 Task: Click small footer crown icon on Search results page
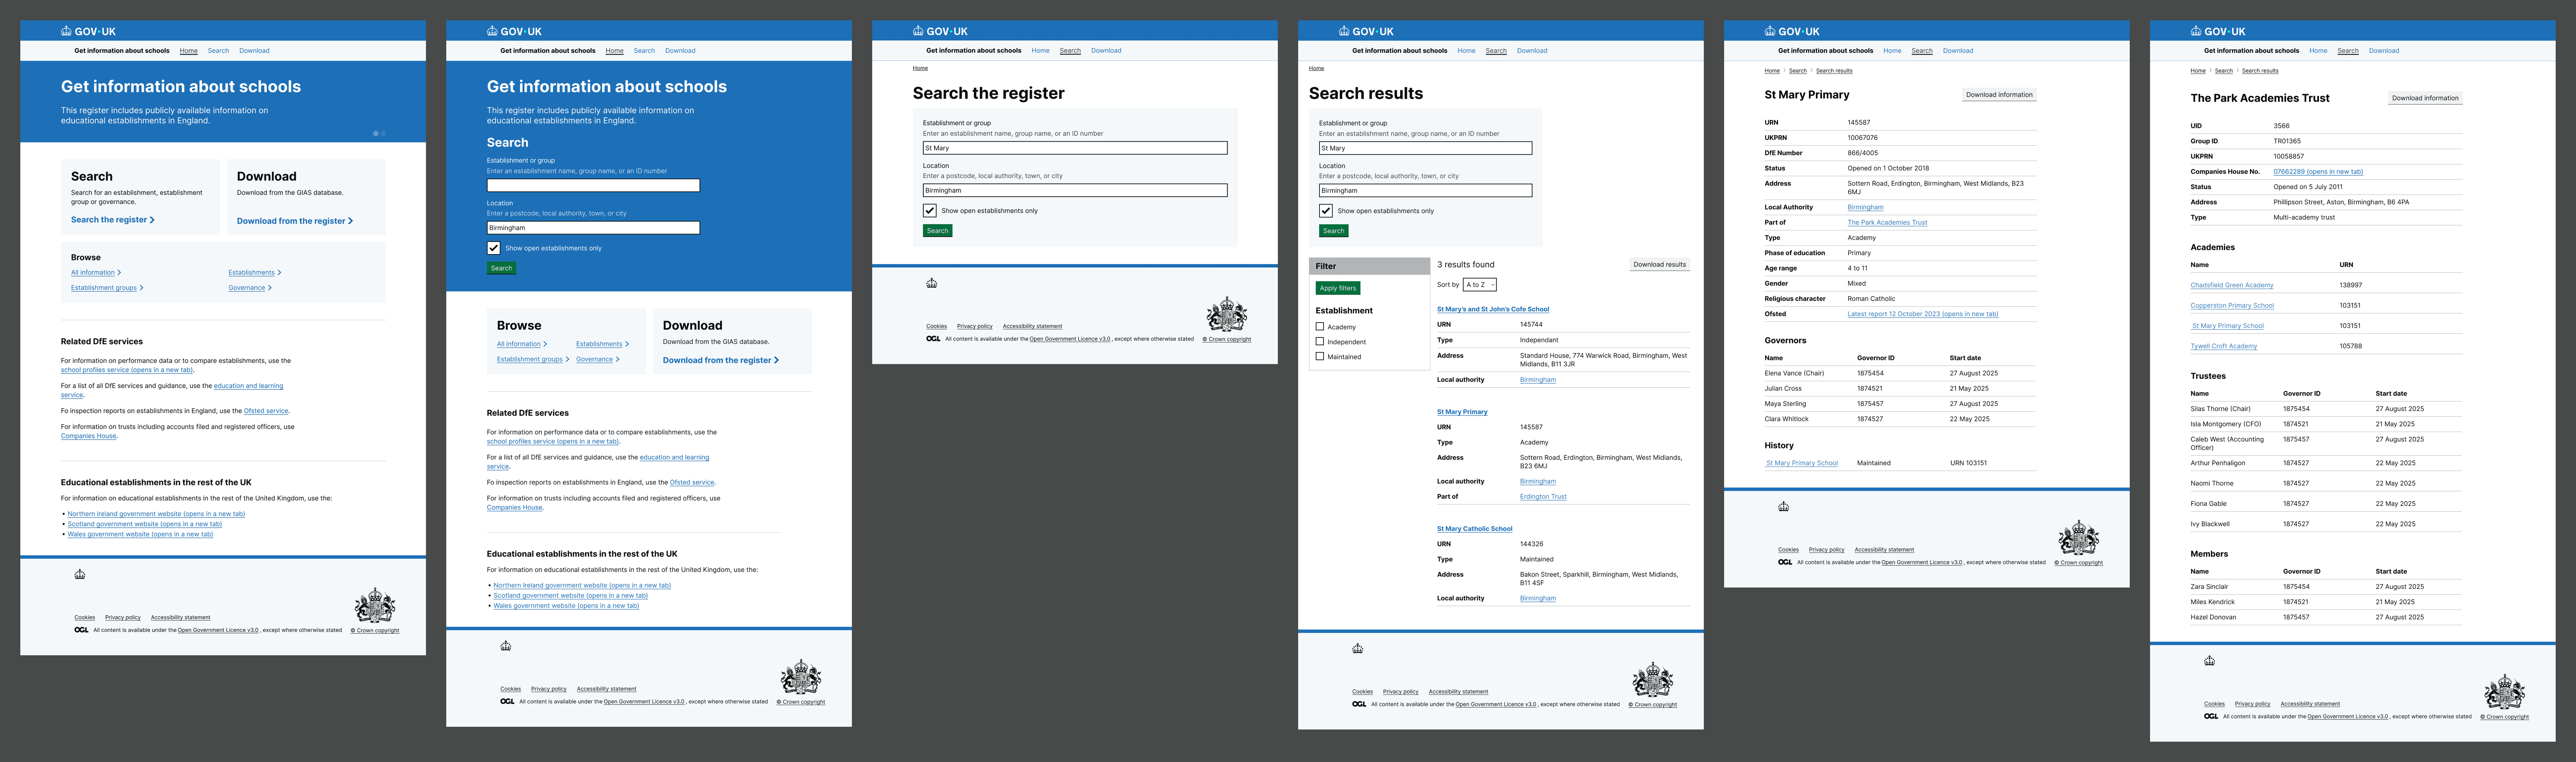(1358, 649)
